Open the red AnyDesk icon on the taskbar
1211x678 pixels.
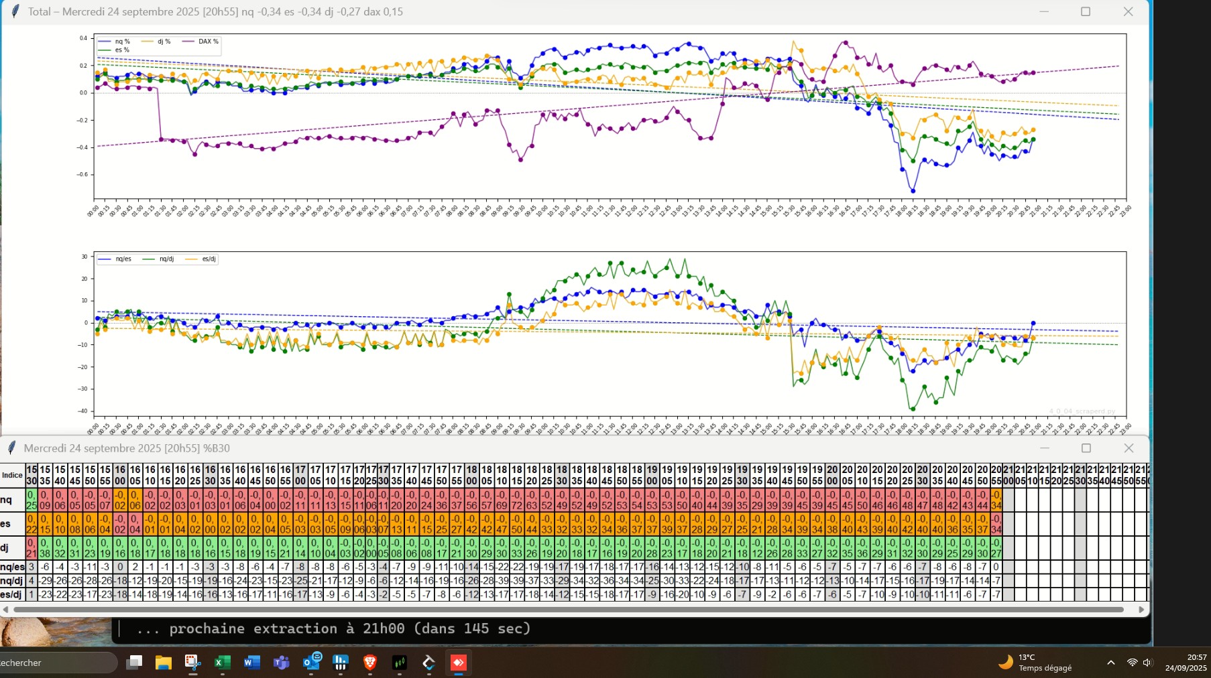459,663
